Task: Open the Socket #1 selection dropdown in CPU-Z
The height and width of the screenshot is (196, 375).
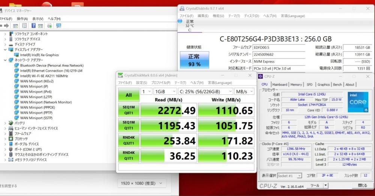Action: pos(289,176)
